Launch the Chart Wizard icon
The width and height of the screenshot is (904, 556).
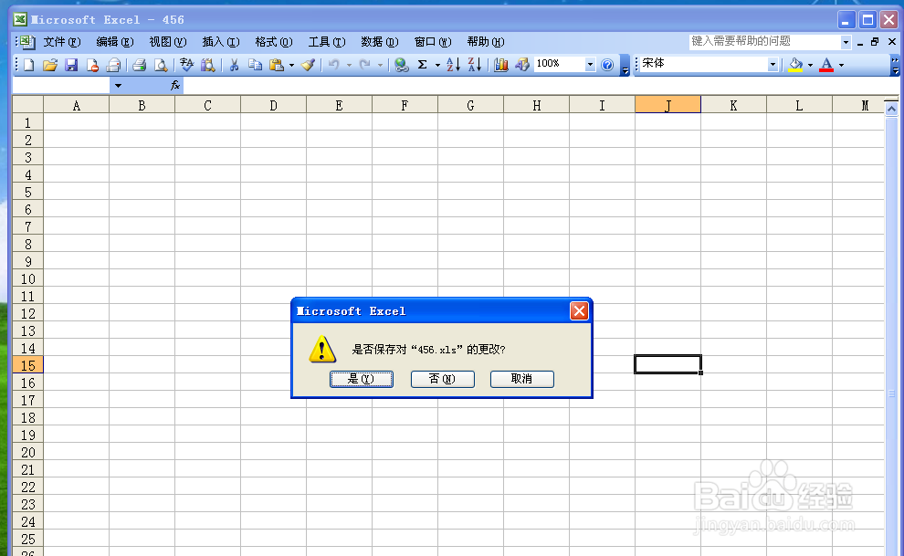point(501,65)
